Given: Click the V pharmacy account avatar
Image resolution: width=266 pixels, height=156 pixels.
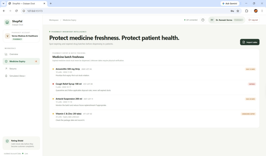Looking at the screenshot, I should 8,36.
